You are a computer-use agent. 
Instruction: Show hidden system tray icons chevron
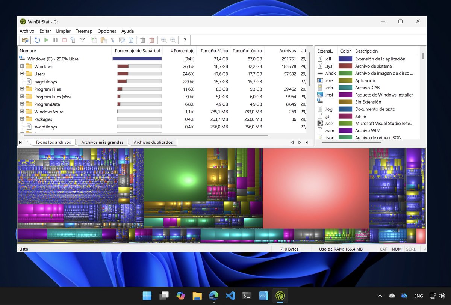[380, 296]
